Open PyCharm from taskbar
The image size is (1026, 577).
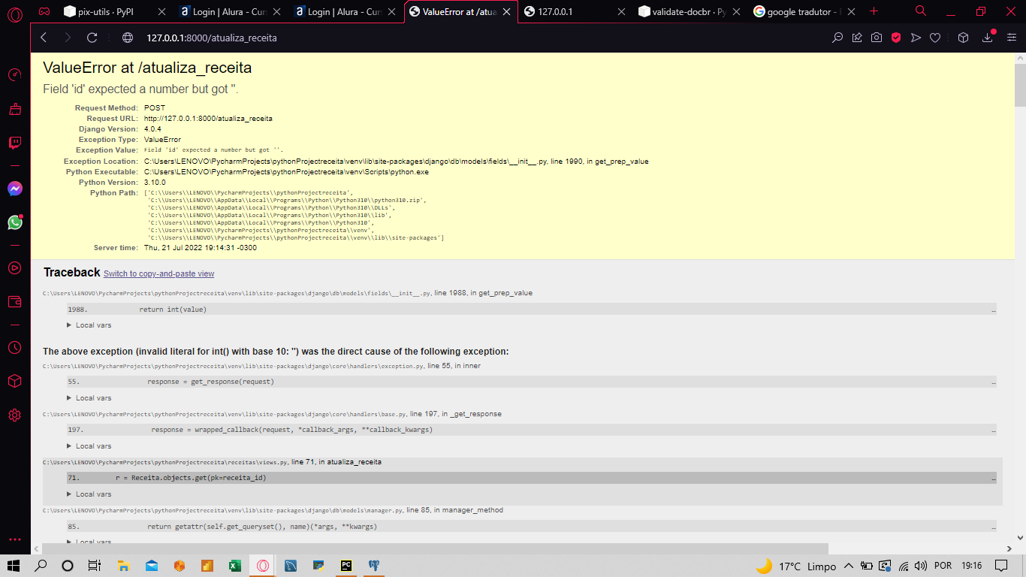[x=346, y=566]
